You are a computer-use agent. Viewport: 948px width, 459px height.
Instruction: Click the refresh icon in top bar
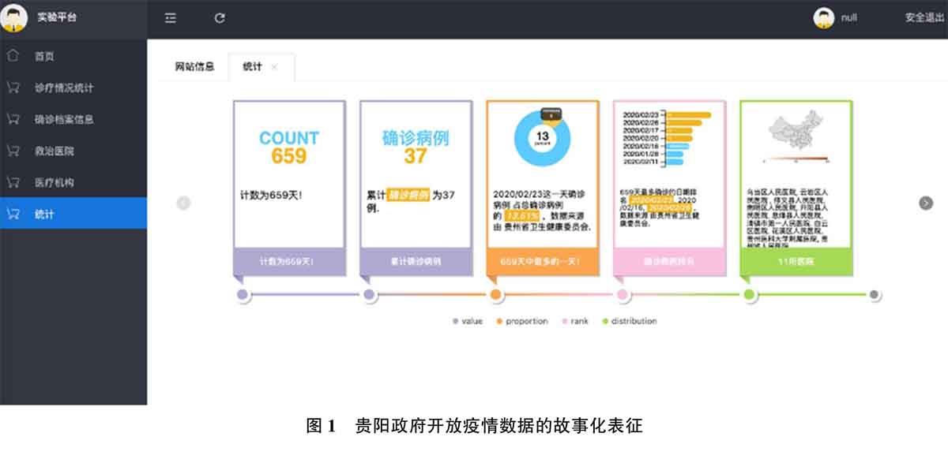(220, 18)
